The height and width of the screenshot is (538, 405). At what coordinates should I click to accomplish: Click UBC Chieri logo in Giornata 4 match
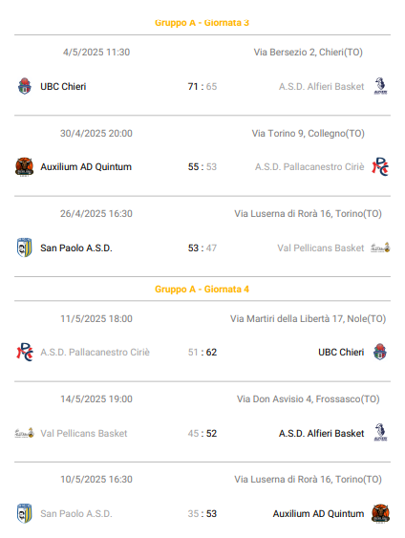point(380,352)
